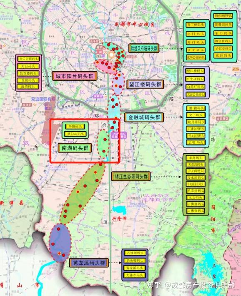Click the glowing Tianfu tower marker
Viewport: 241px width, 296px height.
coord(111,55)
